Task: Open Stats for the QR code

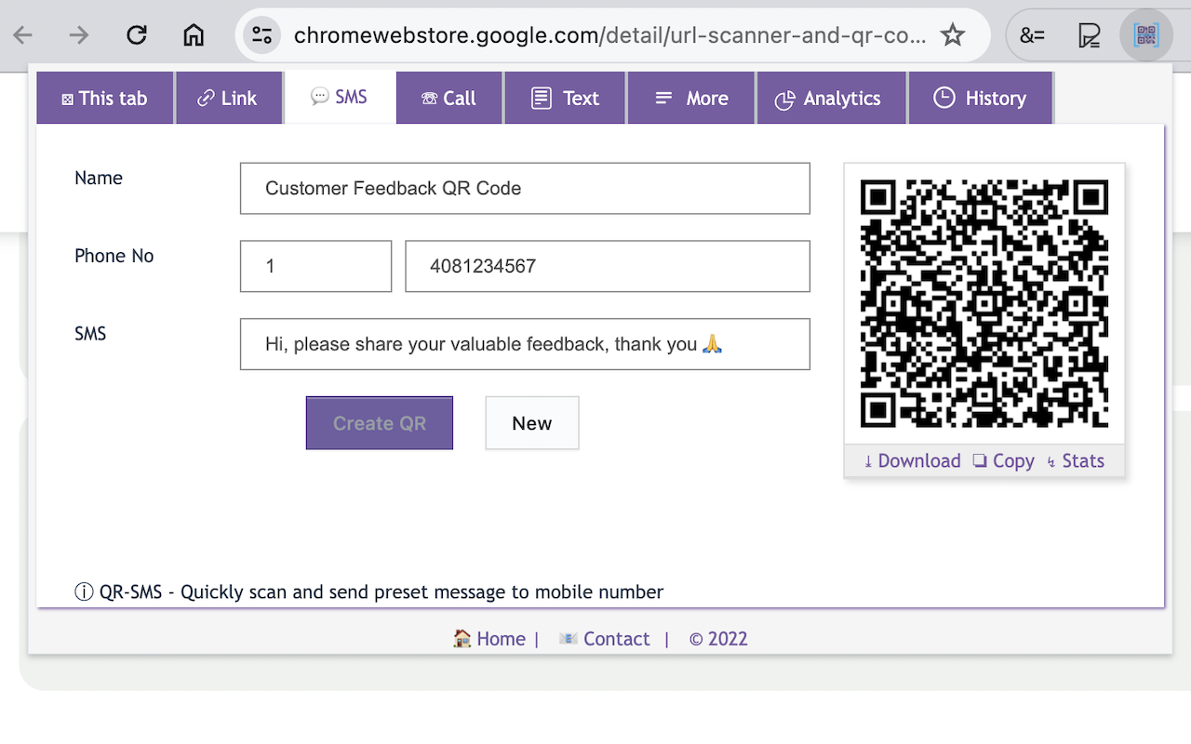Action: pyautogui.click(x=1075, y=461)
